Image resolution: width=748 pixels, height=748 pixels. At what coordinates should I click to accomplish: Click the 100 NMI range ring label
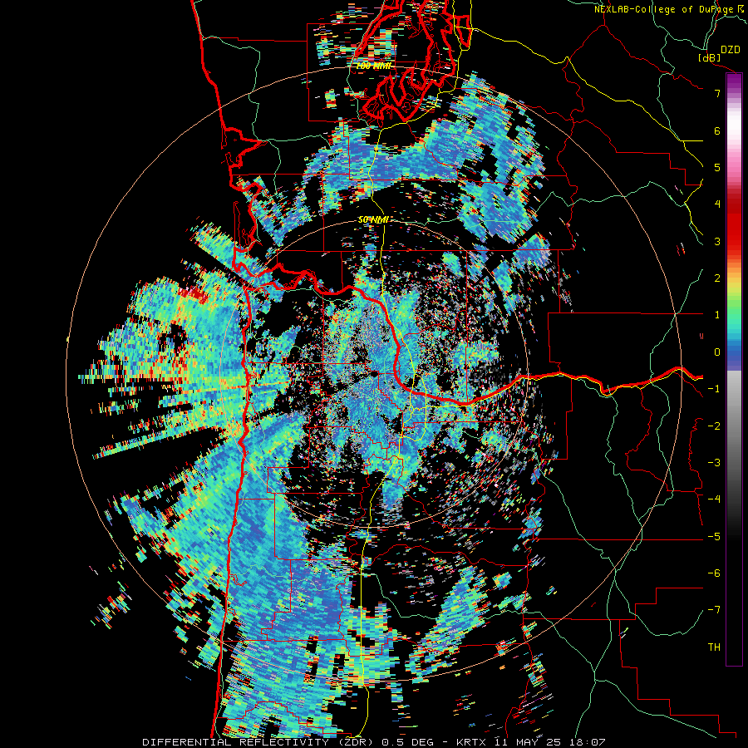click(374, 66)
